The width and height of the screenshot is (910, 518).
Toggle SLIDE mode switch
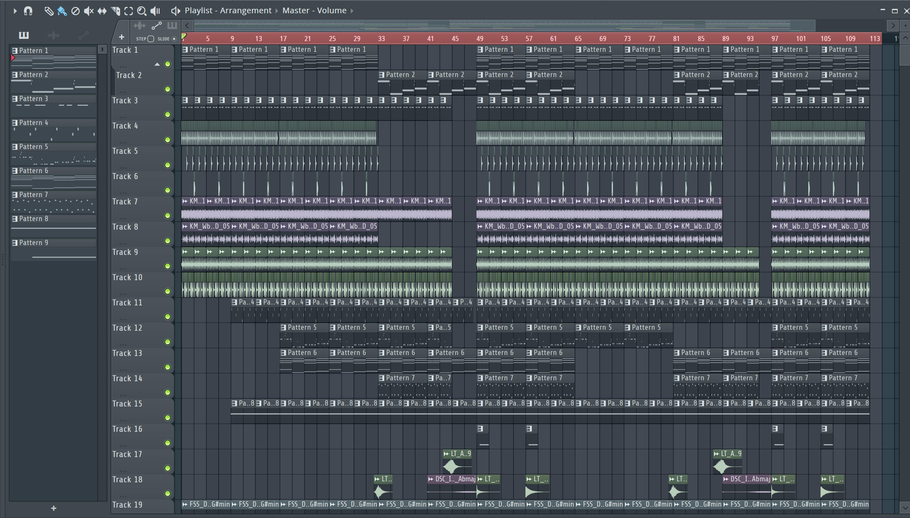174,39
